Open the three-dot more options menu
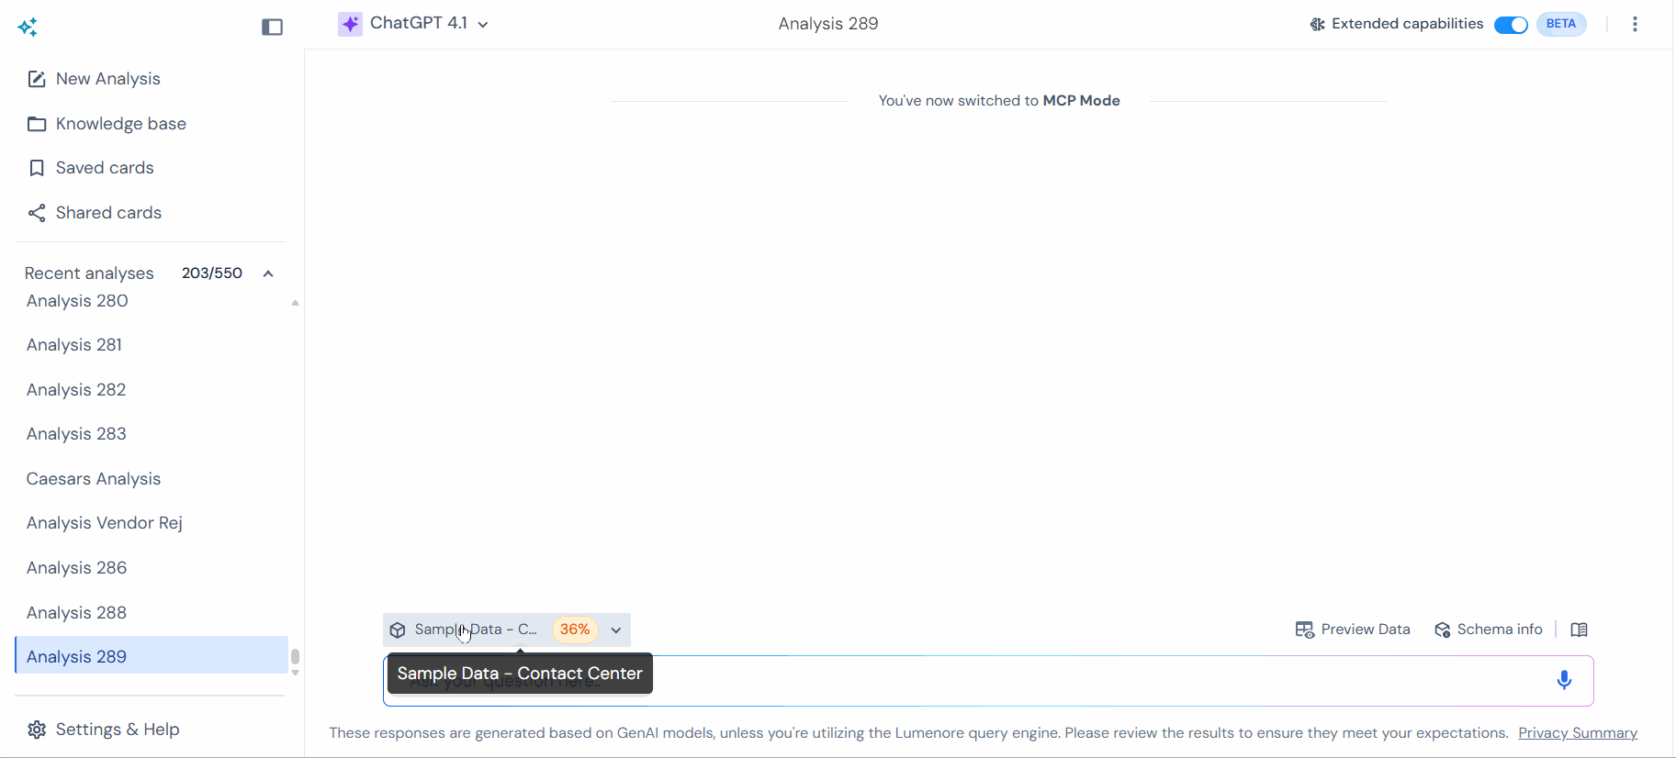The width and height of the screenshot is (1676, 758). coord(1635,24)
